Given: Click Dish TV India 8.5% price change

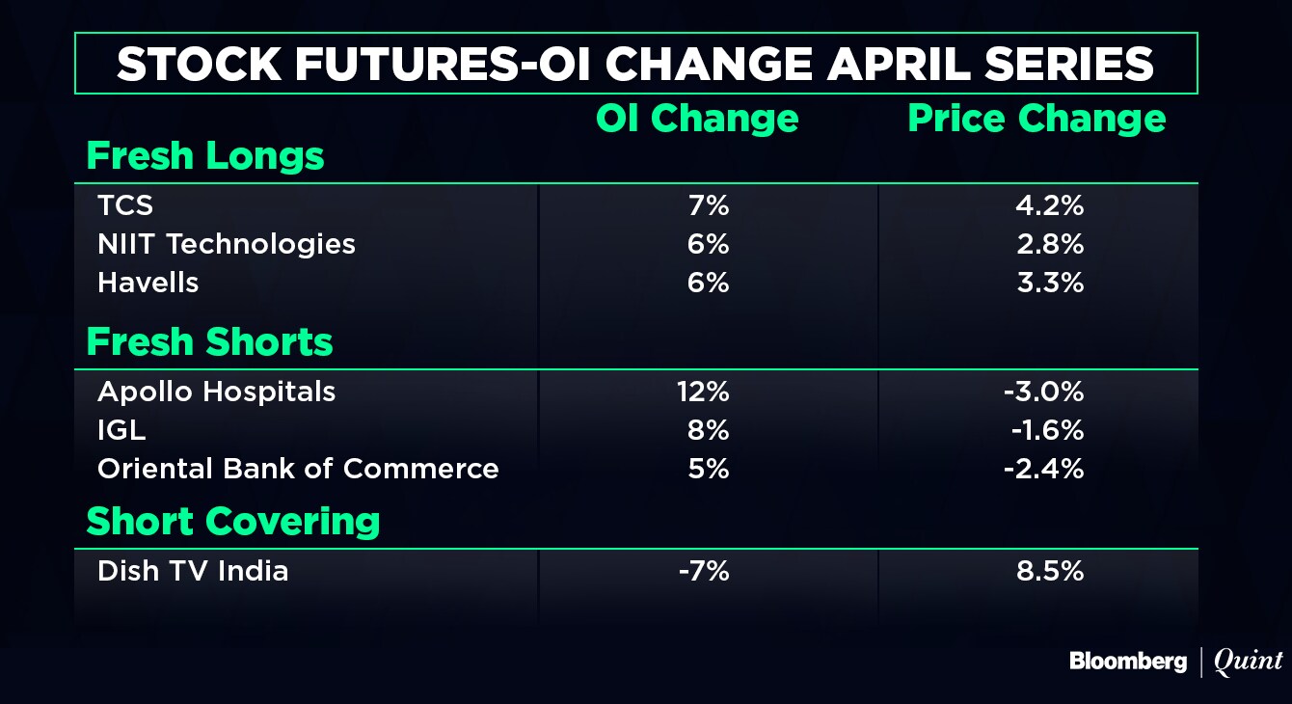Looking at the screenshot, I should (1049, 571).
